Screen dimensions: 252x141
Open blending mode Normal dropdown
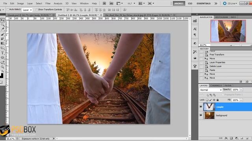(211, 90)
